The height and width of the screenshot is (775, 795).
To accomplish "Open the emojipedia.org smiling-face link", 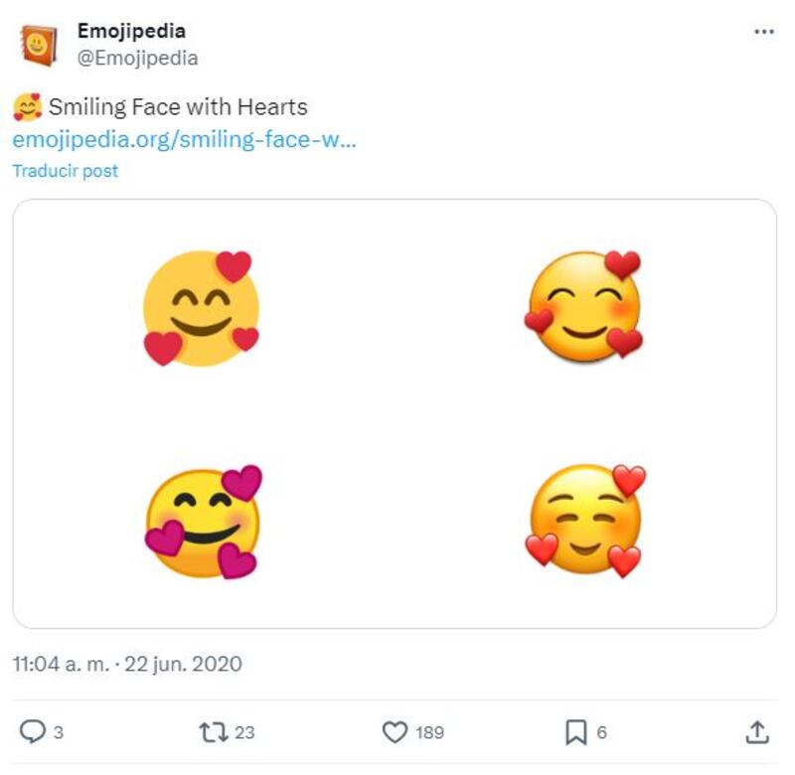I will pos(184,138).
